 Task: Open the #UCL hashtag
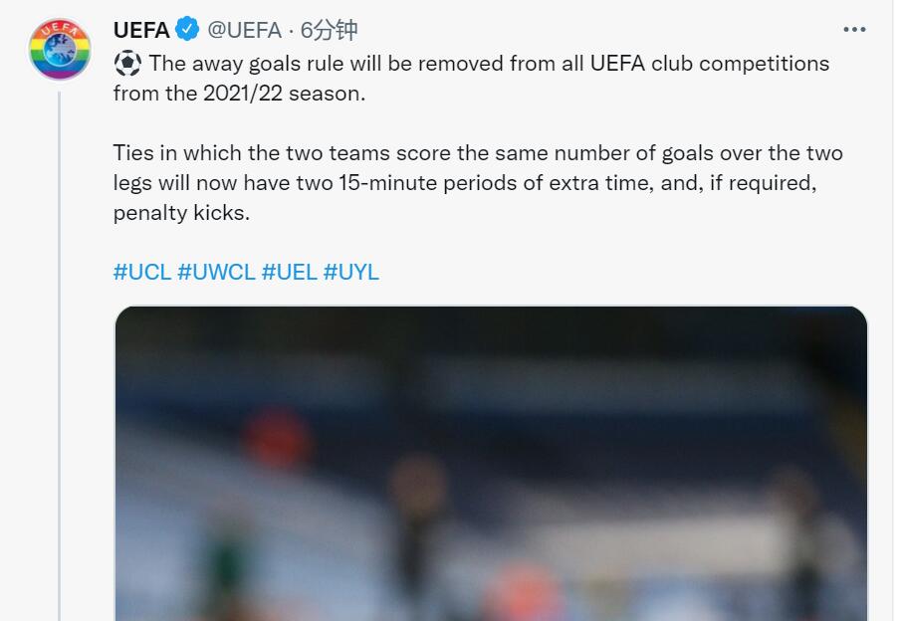coord(142,272)
